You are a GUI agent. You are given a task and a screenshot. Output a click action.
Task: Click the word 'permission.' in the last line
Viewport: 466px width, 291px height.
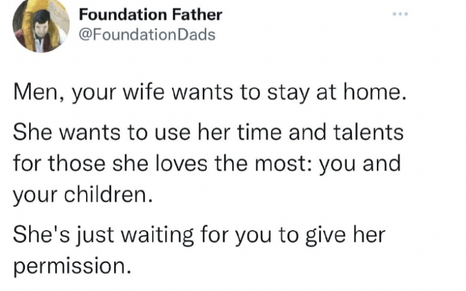tap(72, 267)
